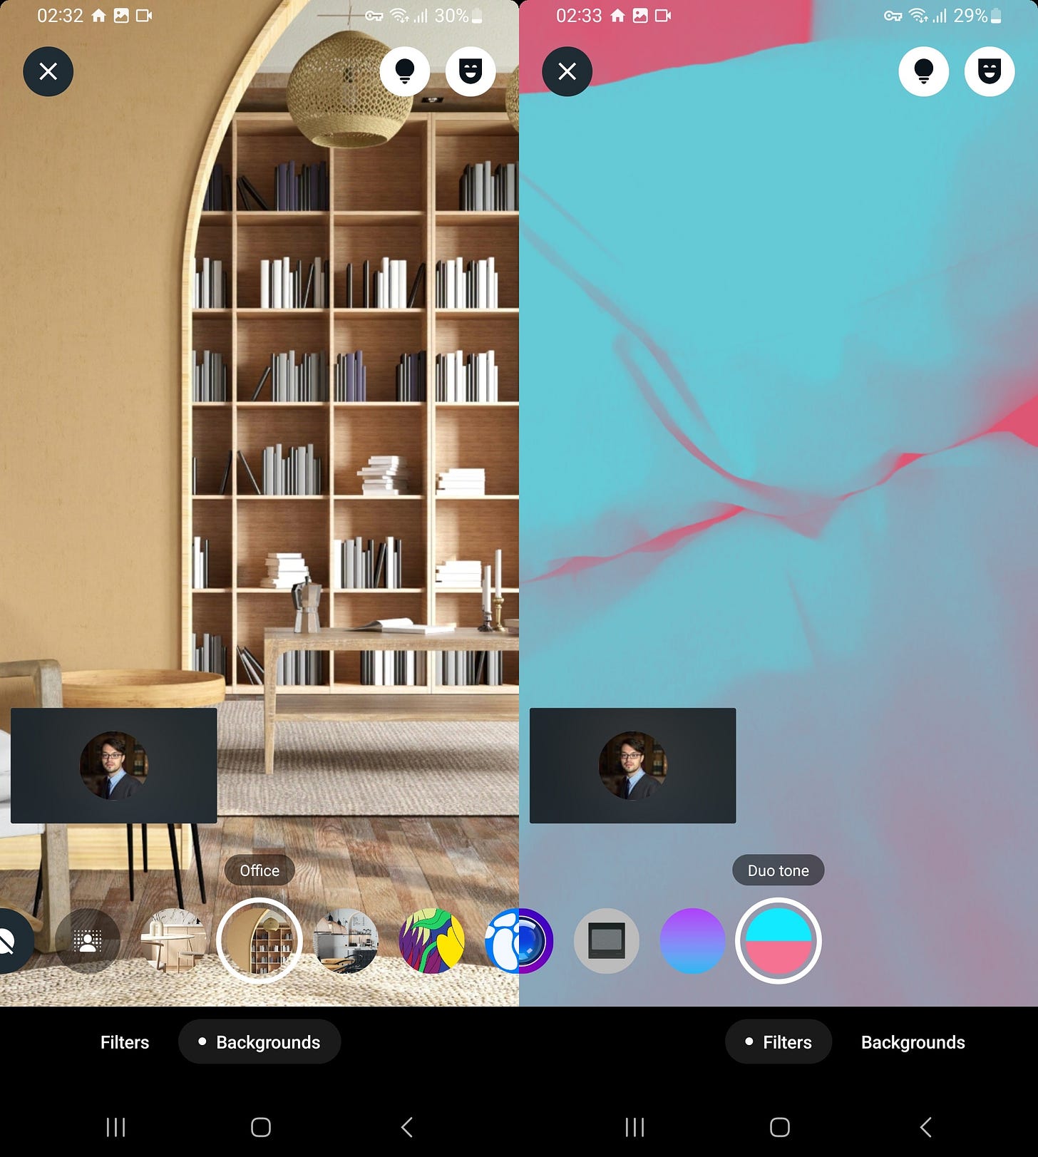Screen dimensions: 1038x1157
Task: Choose the light kitchen background thumbnail
Action: click(x=173, y=941)
